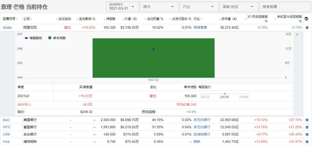Click the +16.53万 buy quantity value
The height and width of the screenshot is (146, 312).
coord(86,96)
